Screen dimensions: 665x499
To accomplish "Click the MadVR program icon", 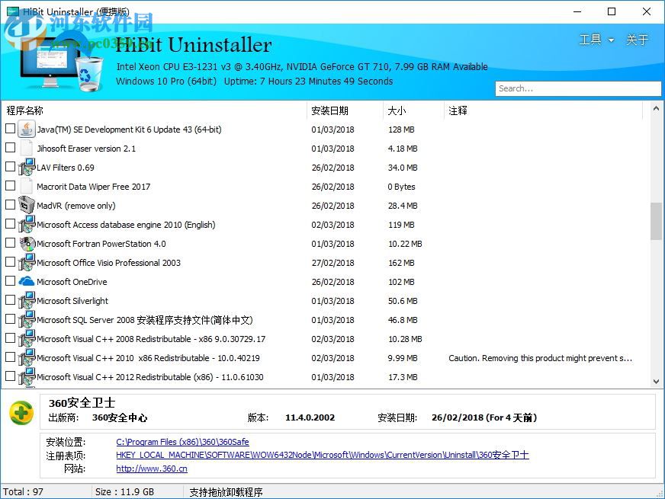I will (25, 206).
